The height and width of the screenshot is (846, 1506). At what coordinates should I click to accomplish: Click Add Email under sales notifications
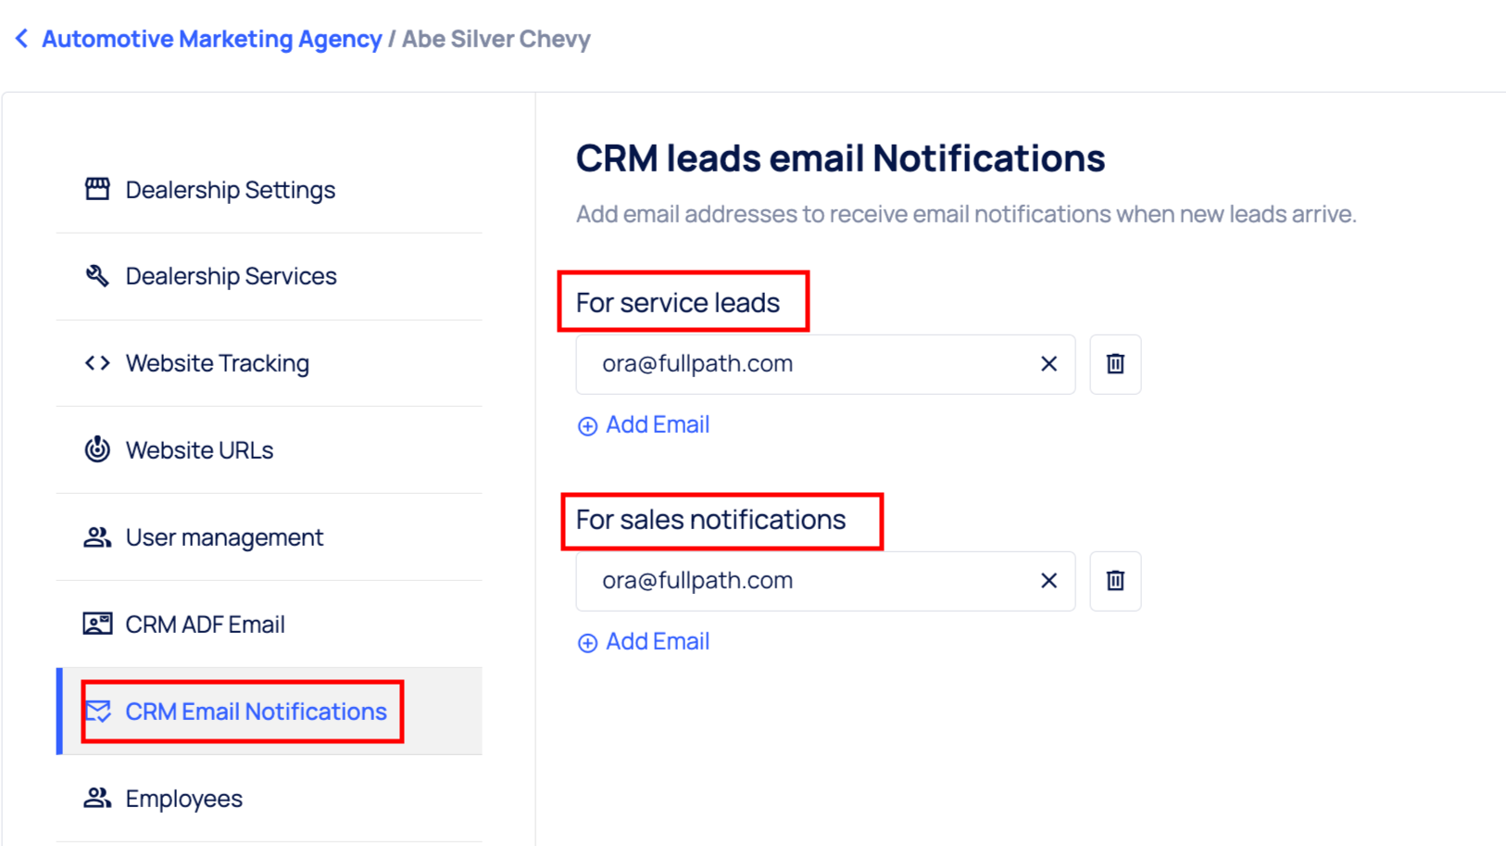657,641
